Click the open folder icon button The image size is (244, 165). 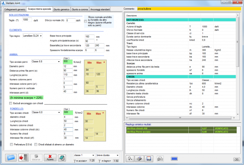(11, 157)
